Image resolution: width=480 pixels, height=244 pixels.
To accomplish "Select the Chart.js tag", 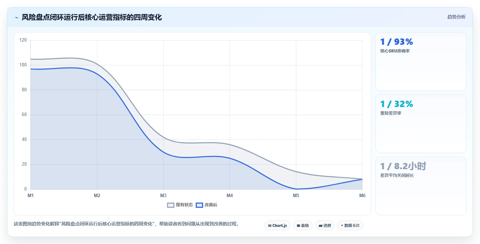I will click(x=277, y=225).
